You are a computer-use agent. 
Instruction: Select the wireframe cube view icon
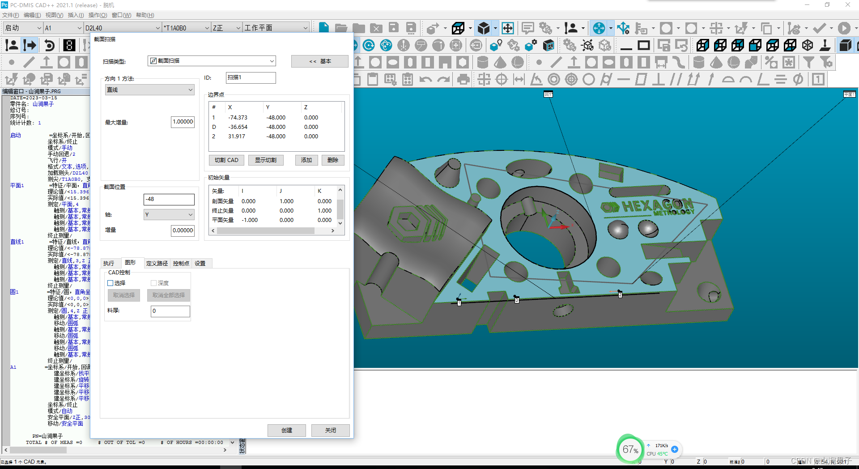coord(458,28)
